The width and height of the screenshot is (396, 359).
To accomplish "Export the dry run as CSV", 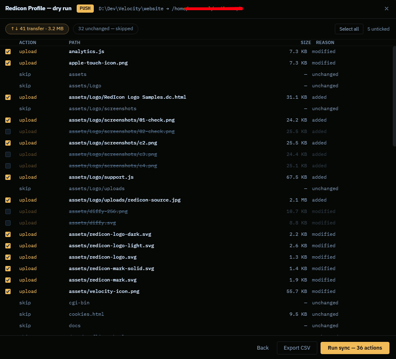I will pos(297,348).
